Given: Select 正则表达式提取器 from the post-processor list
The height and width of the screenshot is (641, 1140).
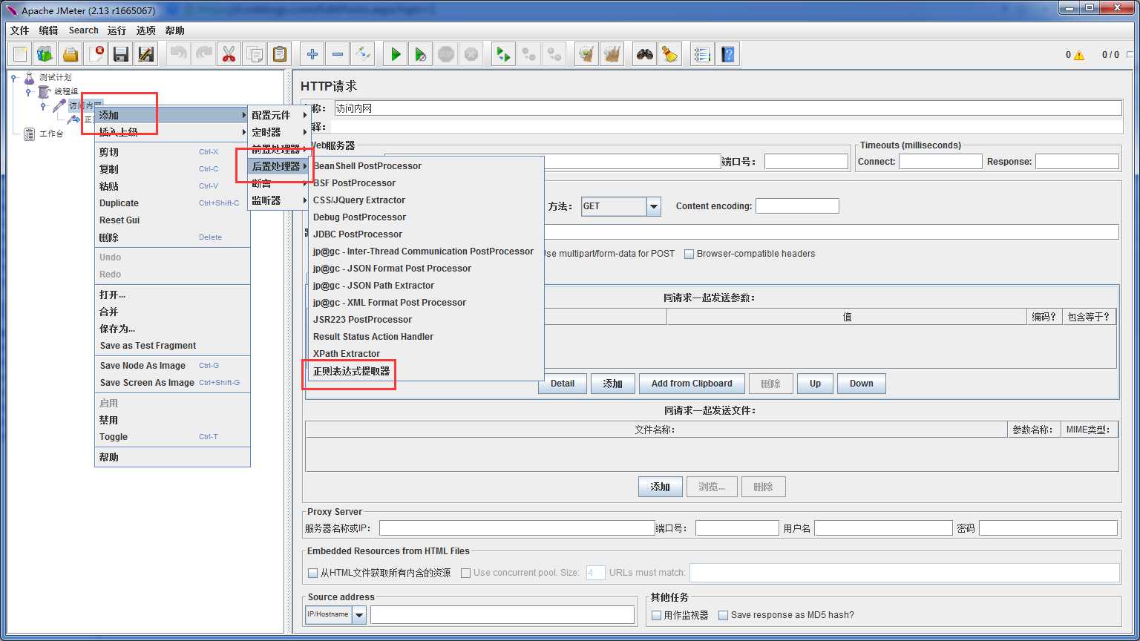Looking at the screenshot, I should point(426,371).
